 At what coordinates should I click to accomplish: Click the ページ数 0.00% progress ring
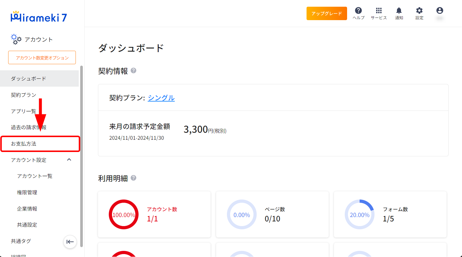click(242, 214)
